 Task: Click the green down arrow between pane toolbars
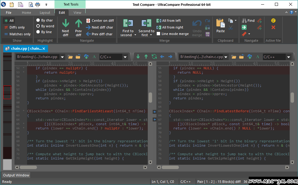(138, 57)
